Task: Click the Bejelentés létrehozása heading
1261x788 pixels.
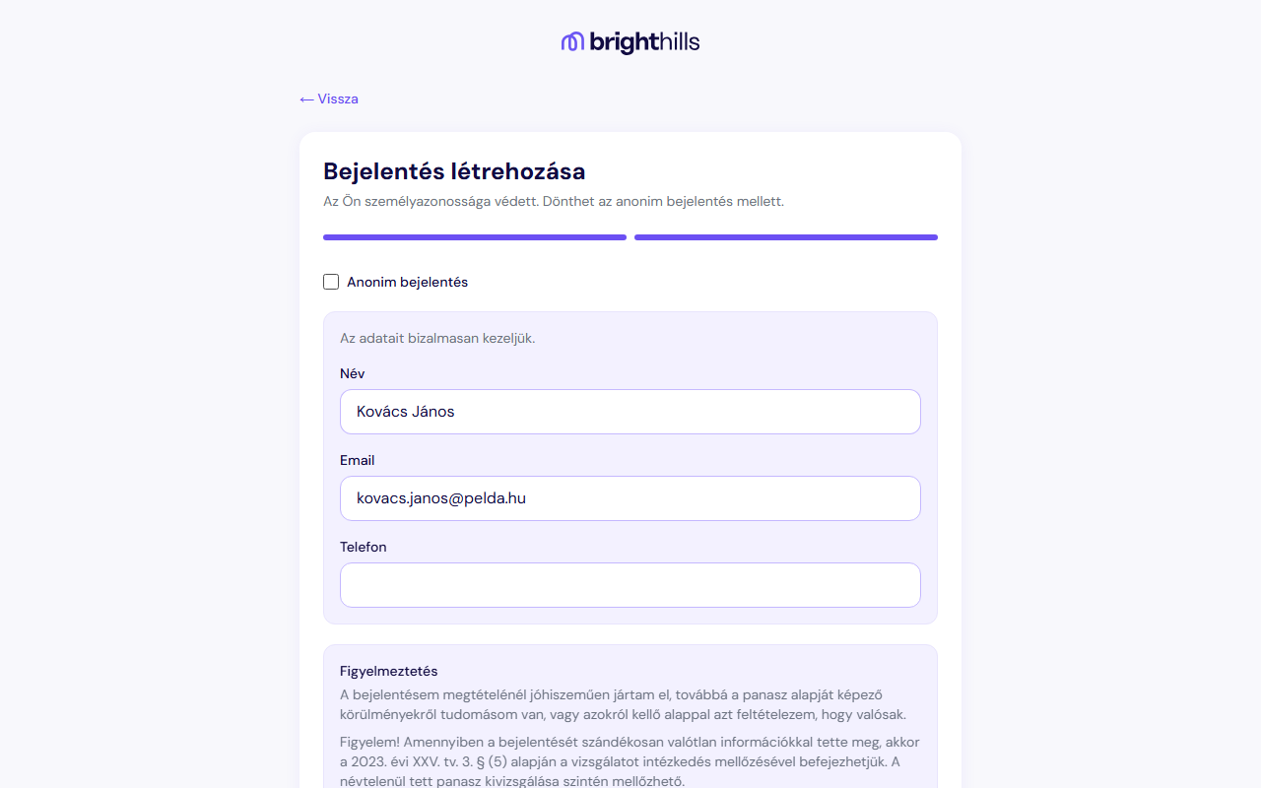Action: tap(454, 171)
